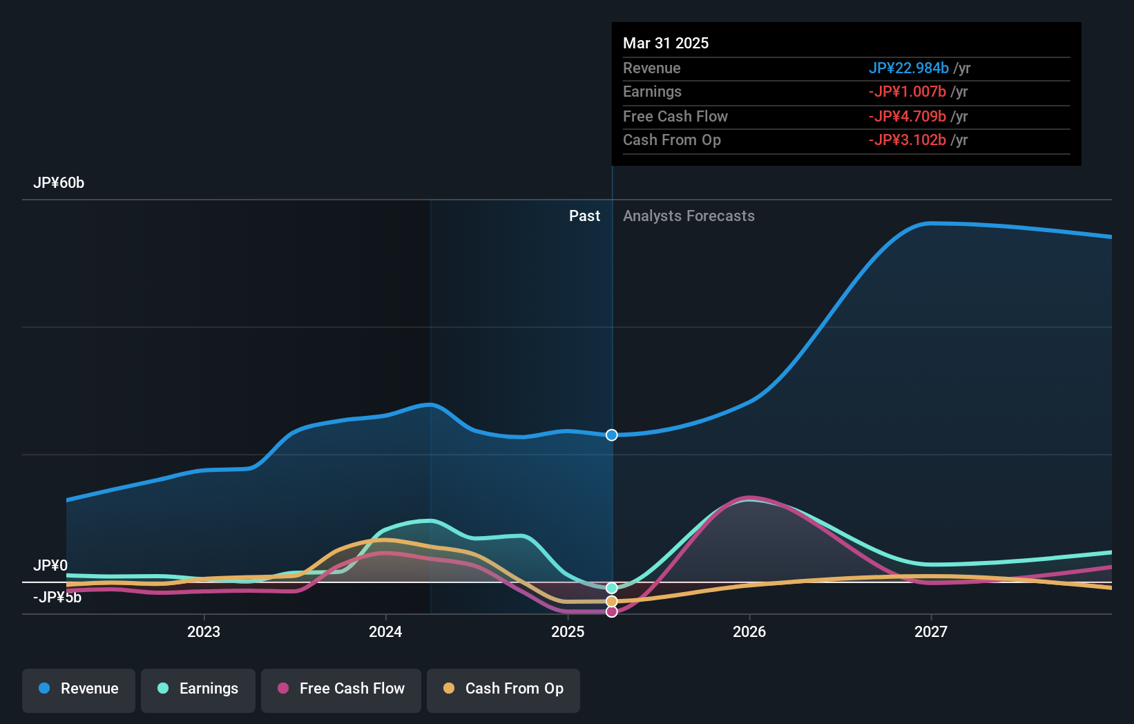
Task: Click the 2023 x-axis label
Action: click(204, 631)
